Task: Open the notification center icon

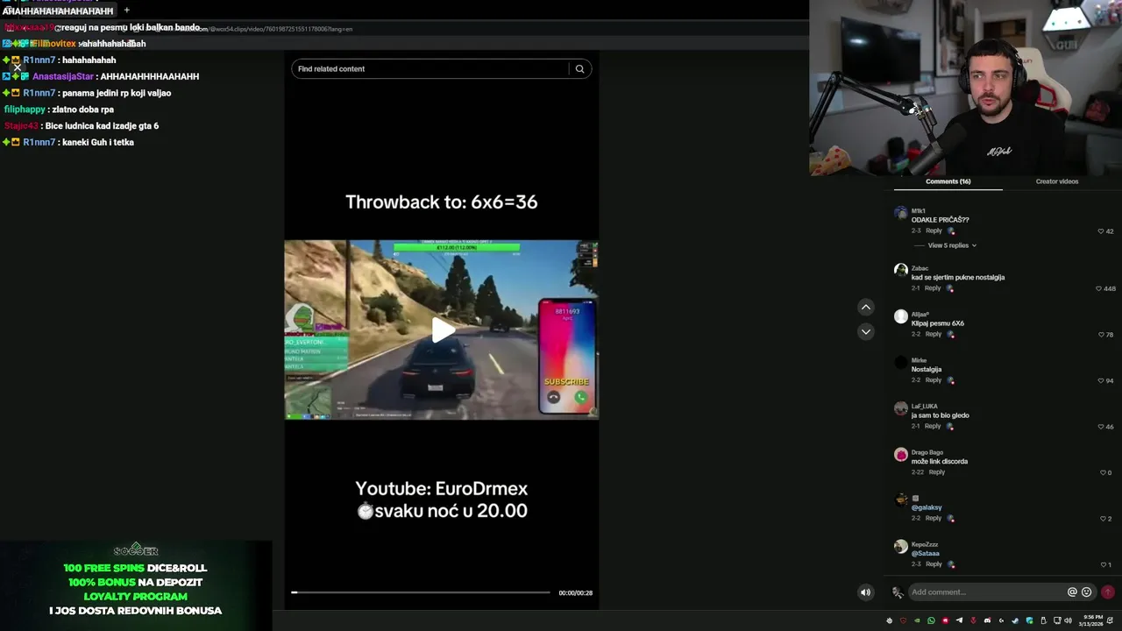Action: point(1111,620)
